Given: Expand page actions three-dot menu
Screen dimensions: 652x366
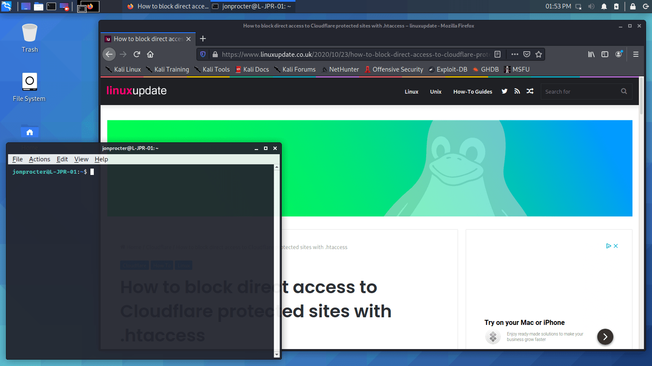Looking at the screenshot, I should 514,54.
